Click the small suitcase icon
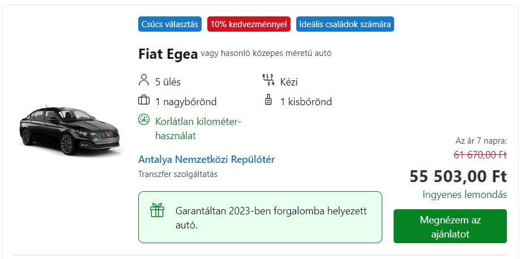 click(x=268, y=100)
